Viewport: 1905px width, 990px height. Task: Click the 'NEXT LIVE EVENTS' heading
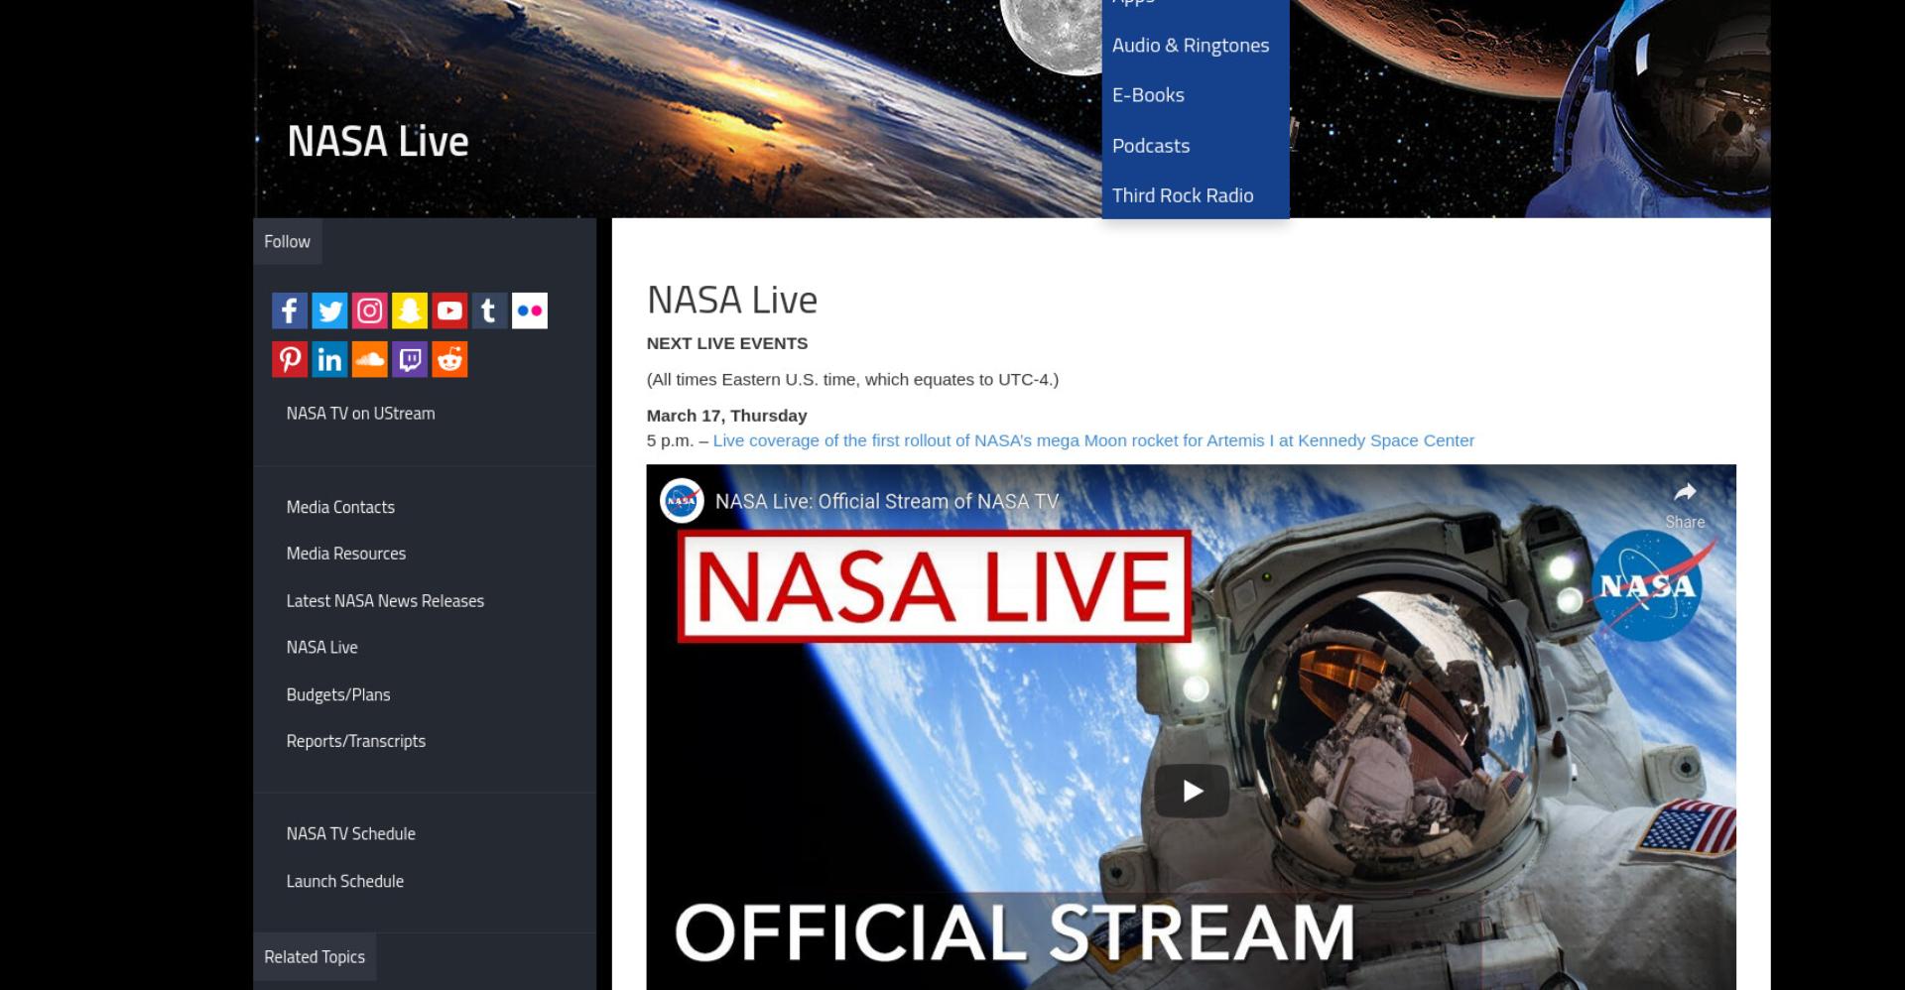coord(727,343)
